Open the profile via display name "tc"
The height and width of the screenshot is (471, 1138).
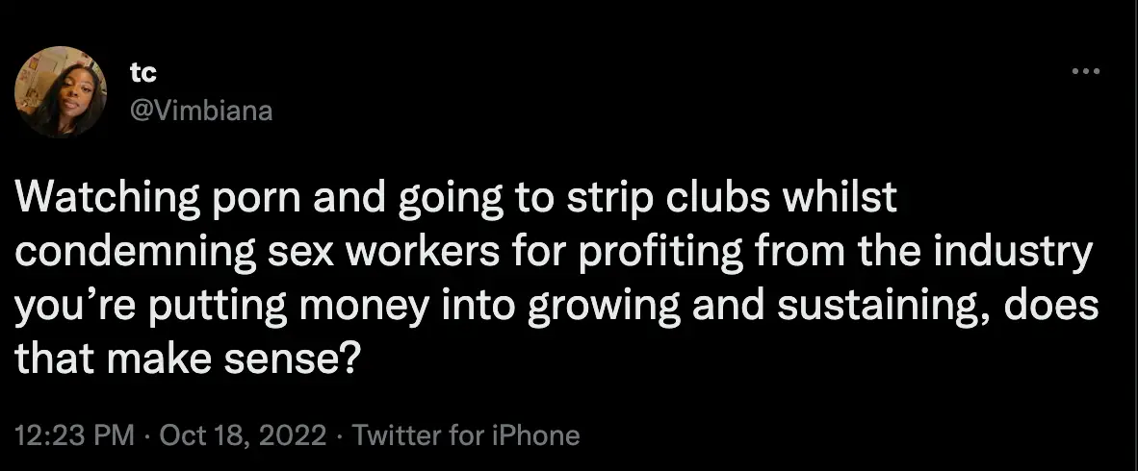[143, 74]
